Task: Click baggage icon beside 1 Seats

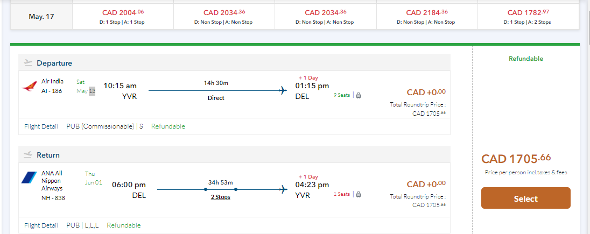Action: (x=359, y=194)
